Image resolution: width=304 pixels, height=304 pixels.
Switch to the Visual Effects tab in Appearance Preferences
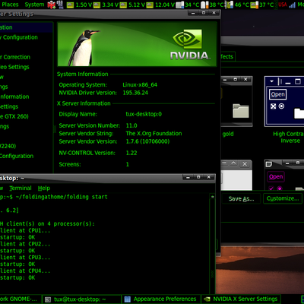click(228, 56)
